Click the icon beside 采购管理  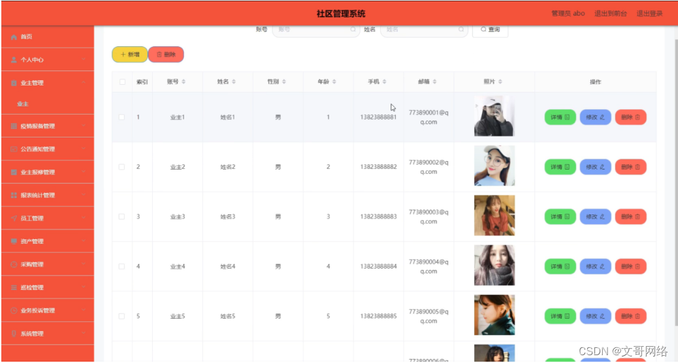14,264
